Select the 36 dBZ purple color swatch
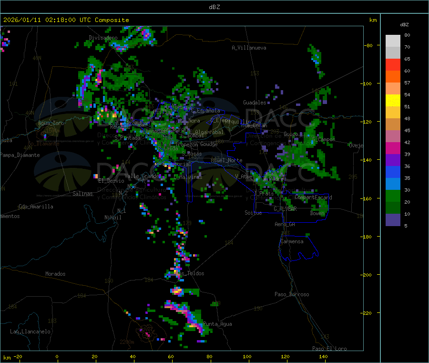 pos(393,160)
